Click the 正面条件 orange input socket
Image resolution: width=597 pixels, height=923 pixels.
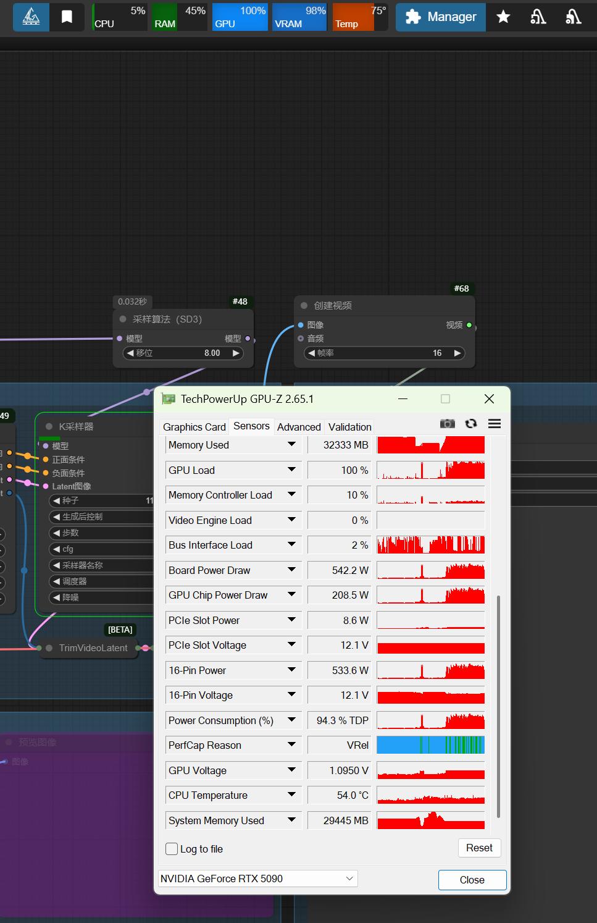(46, 459)
